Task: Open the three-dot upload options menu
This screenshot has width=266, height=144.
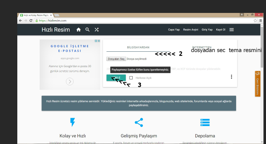Action: tap(231, 77)
